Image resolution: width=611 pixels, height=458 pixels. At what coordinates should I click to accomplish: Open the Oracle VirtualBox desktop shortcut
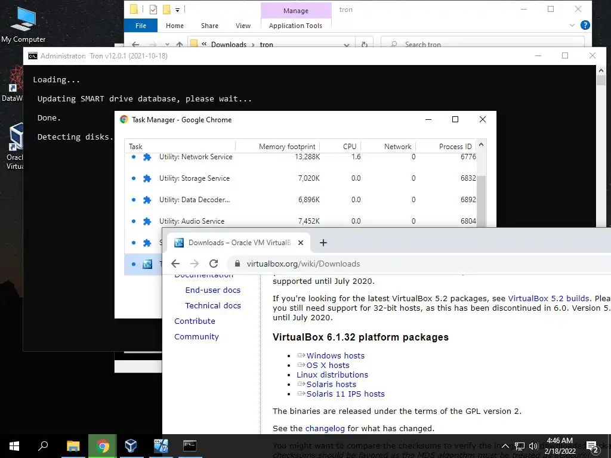tap(15, 146)
